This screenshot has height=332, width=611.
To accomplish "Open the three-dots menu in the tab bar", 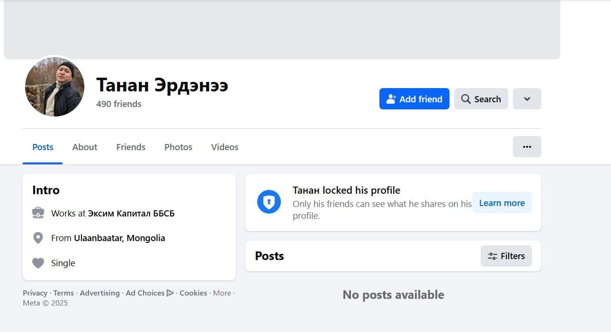I will (527, 147).
